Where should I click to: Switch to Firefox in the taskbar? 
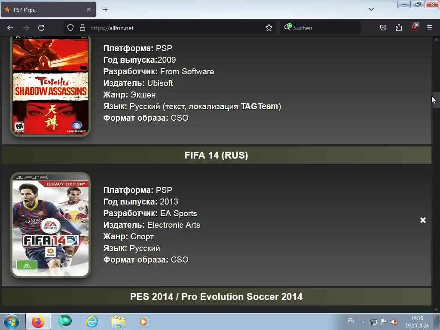(x=38, y=321)
